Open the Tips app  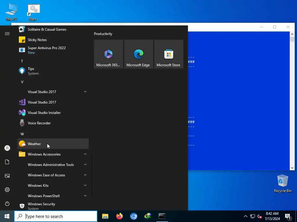point(53,71)
